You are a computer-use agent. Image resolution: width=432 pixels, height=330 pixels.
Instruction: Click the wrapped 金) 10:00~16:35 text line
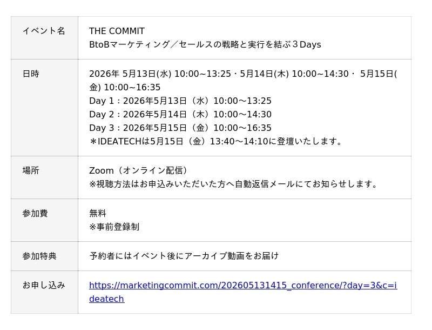click(125, 88)
